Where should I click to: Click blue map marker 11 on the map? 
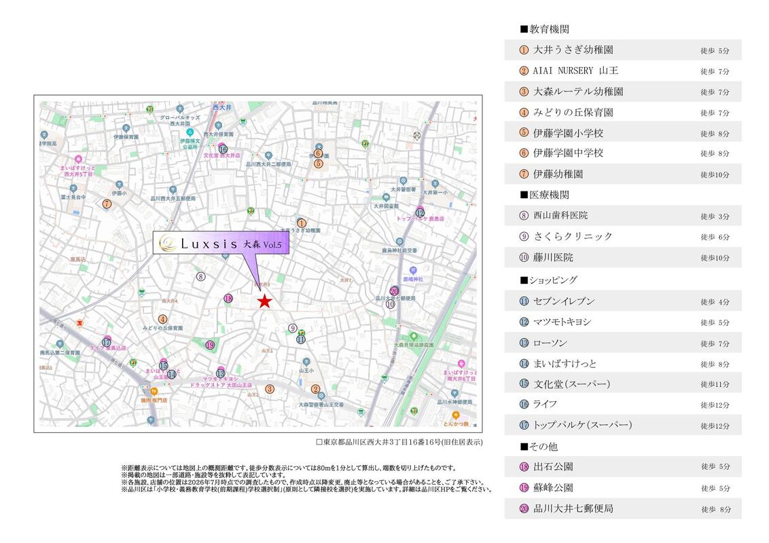pos(301,339)
